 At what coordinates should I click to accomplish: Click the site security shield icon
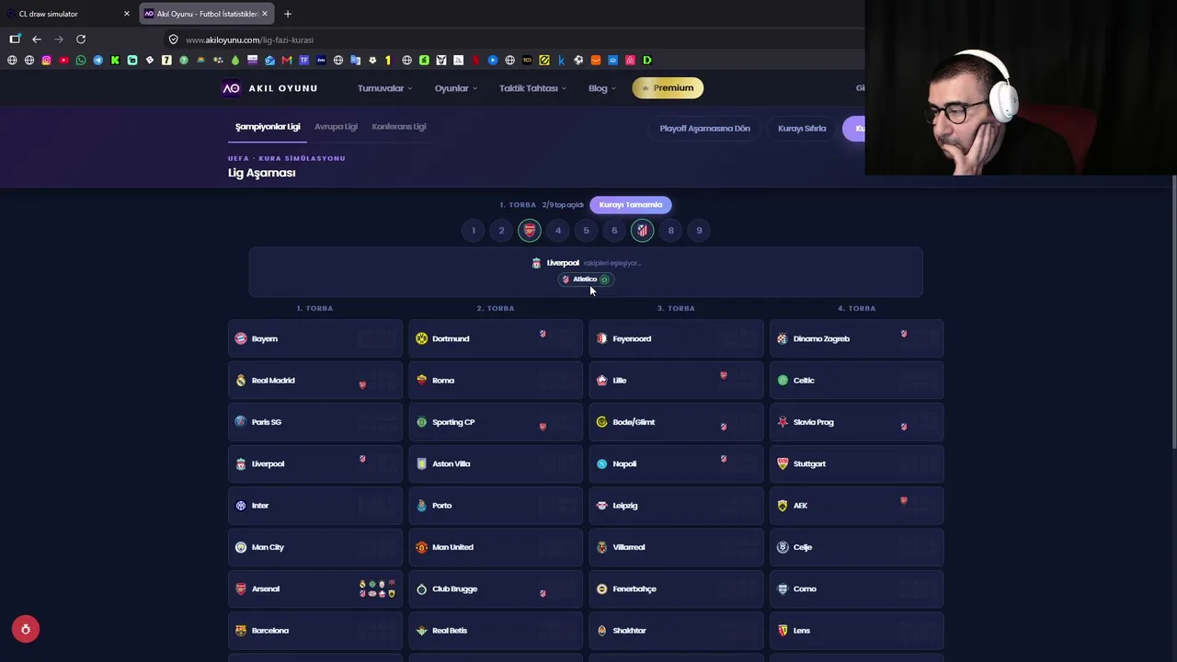pyautogui.click(x=173, y=40)
